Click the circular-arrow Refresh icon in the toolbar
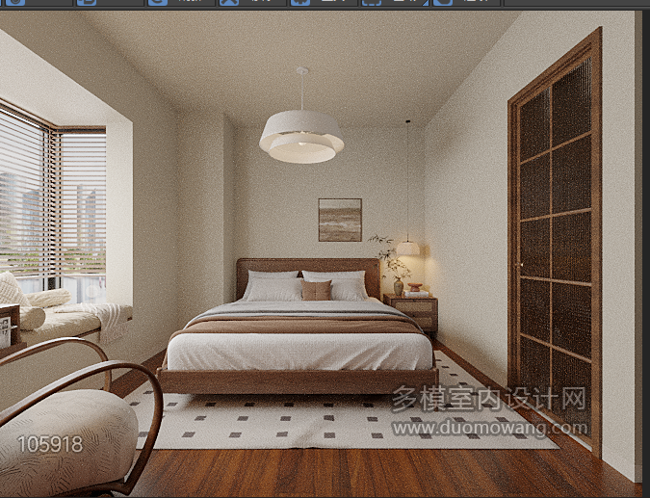The image size is (650, 498). pos(158,2)
